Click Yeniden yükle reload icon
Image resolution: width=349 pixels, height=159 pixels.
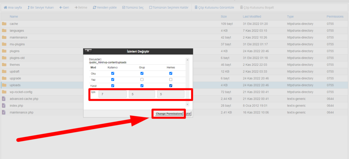click(94, 7)
